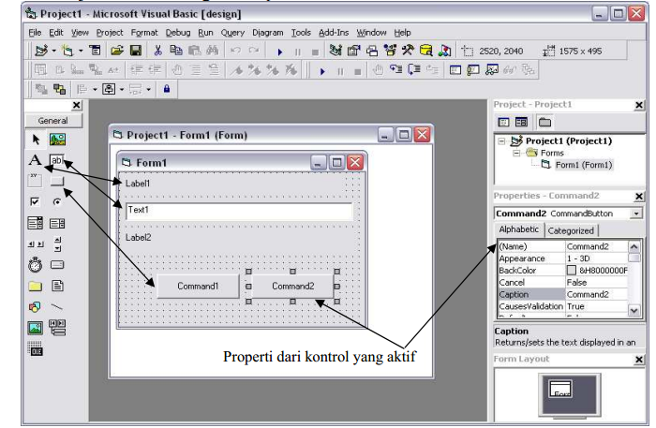
Task: Select the CheckBox tool in toolbox
Action: click(36, 202)
